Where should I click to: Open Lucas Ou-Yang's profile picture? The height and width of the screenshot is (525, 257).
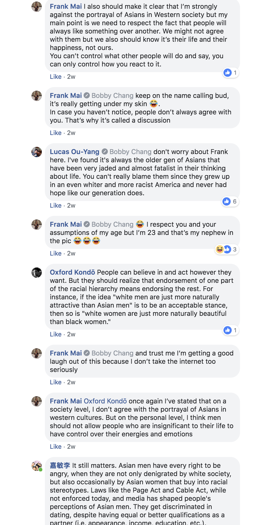pyautogui.click(x=37, y=152)
